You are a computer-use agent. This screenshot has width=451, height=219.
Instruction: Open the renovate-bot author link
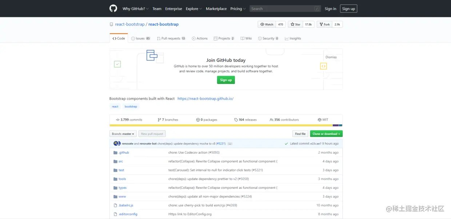pos(148,143)
